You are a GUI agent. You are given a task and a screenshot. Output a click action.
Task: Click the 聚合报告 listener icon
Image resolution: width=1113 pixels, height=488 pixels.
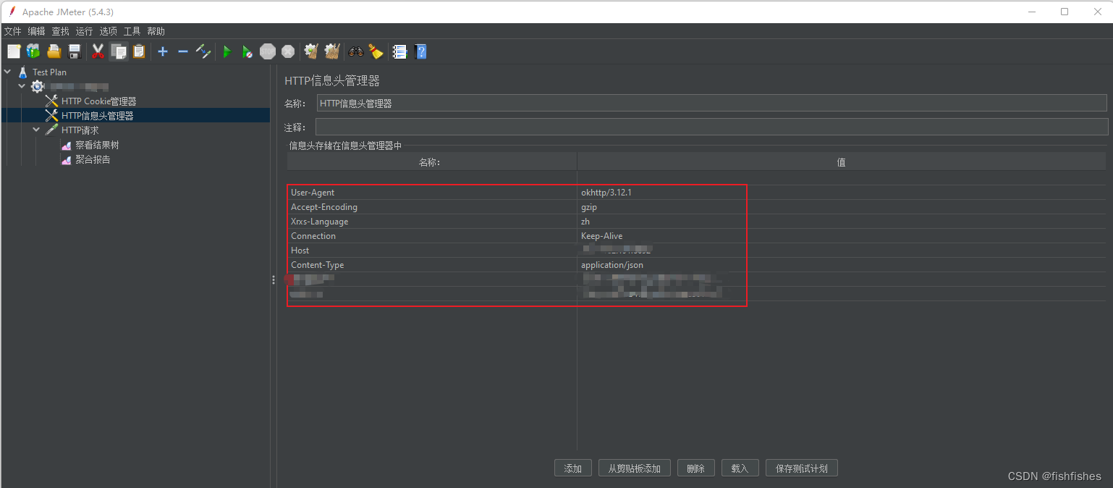click(66, 159)
